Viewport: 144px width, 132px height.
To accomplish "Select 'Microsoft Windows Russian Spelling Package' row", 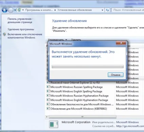I will tap(76, 87).
